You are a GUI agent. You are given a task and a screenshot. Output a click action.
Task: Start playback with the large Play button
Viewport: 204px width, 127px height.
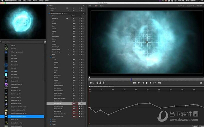[147, 83]
